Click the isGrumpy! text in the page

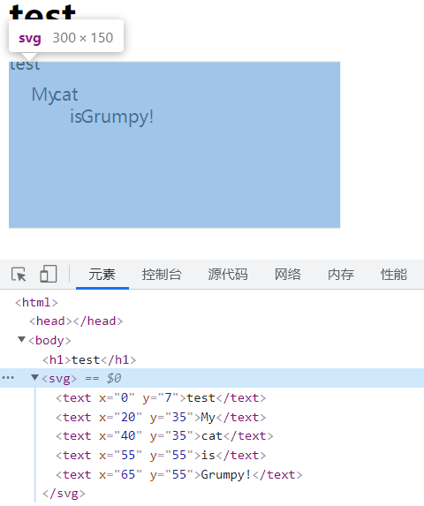111,117
